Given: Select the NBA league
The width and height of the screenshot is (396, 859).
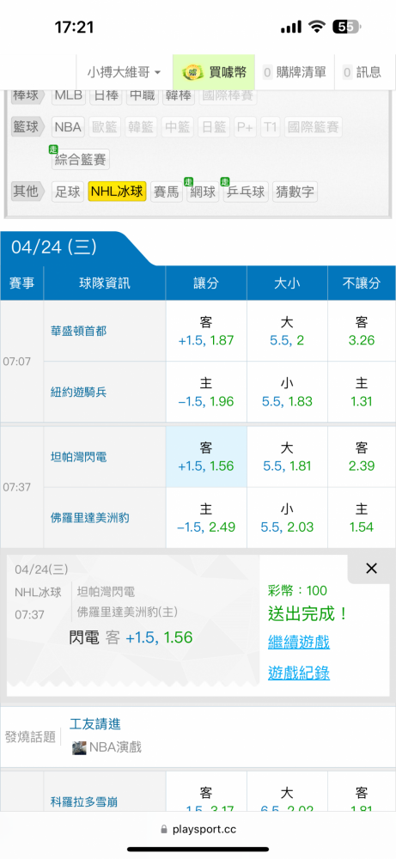Looking at the screenshot, I should click(68, 128).
